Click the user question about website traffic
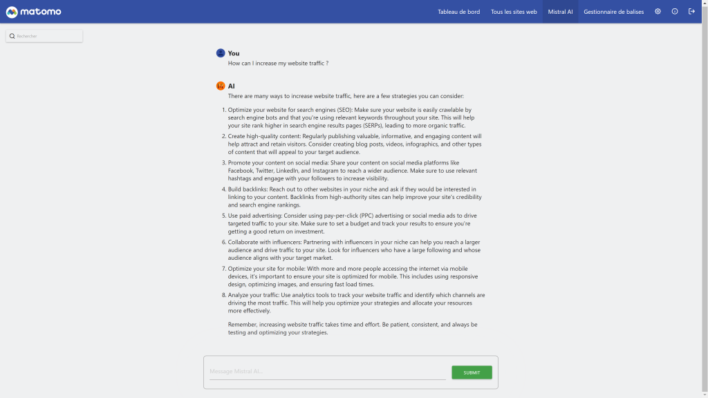This screenshot has width=708, height=398. (x=278, y=64)
